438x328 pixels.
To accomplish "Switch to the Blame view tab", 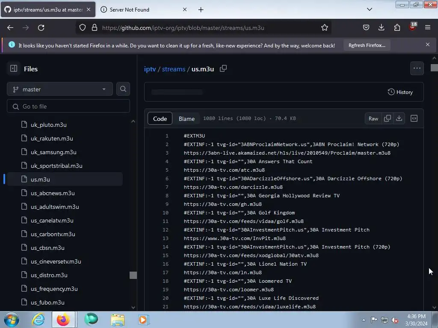I will pyautogui.click(x=186, y=119).
